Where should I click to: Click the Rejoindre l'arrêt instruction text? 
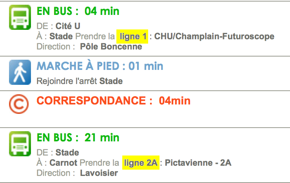pos(67,81)
